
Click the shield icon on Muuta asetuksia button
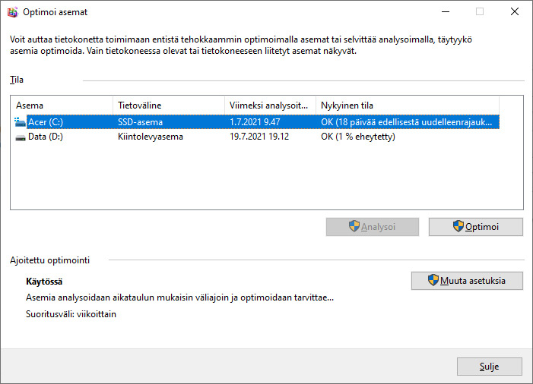tap(433, 280)
